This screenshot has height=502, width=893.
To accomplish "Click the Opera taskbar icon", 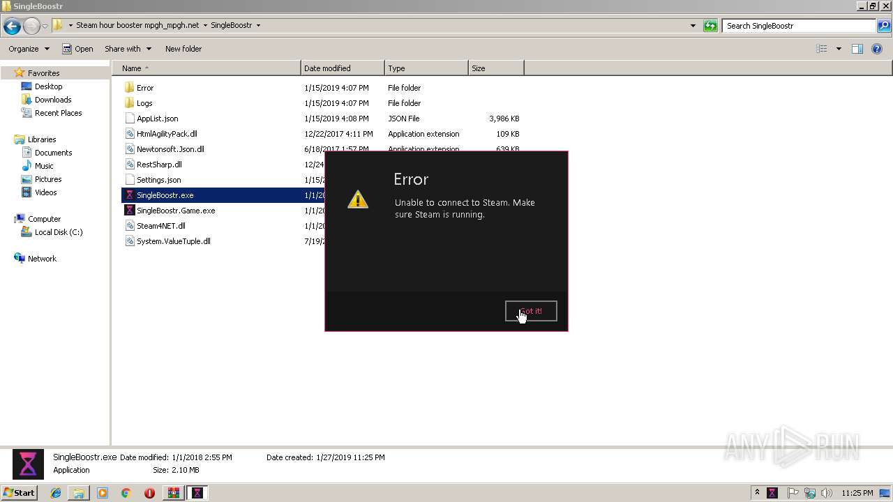I will [149, 493].
